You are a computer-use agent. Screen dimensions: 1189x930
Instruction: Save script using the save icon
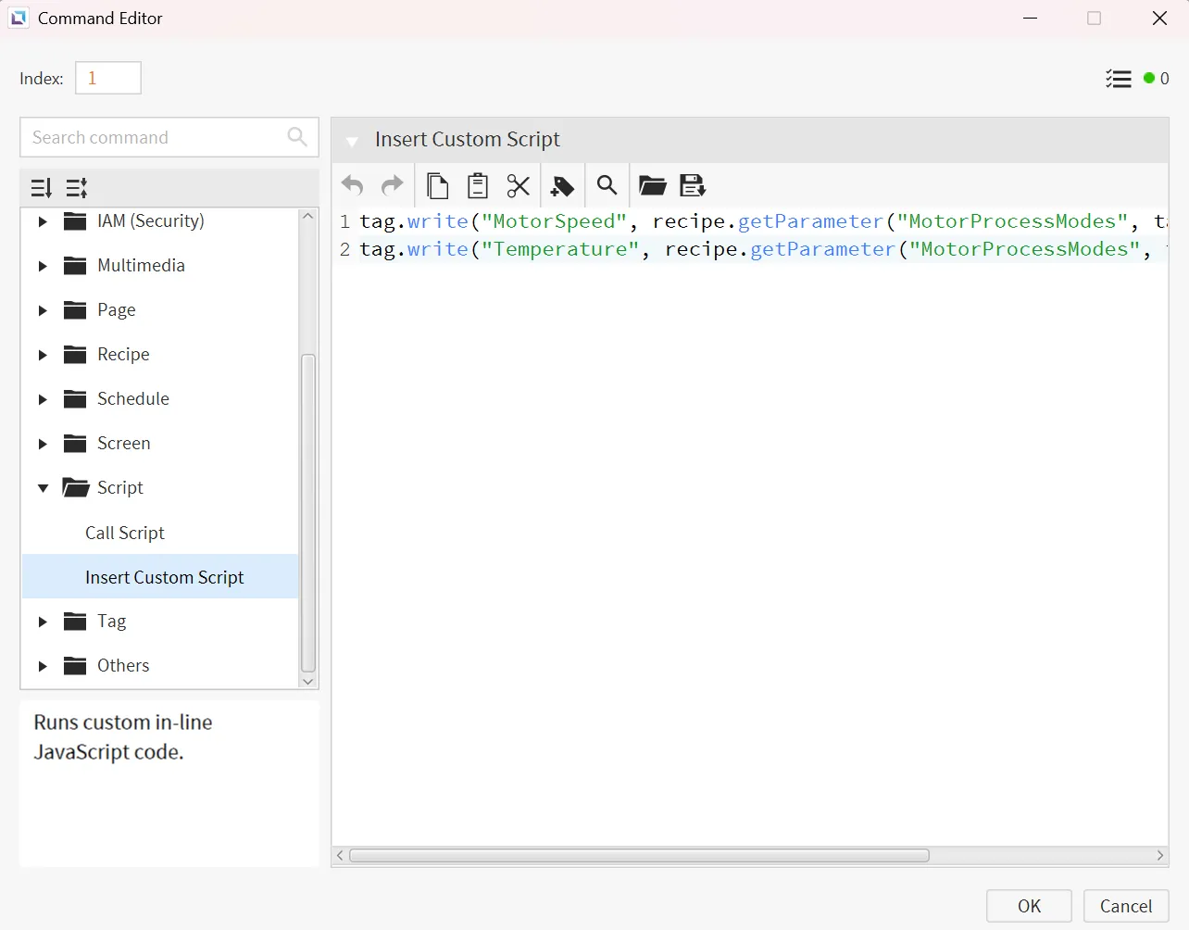(x=693, y=186)
